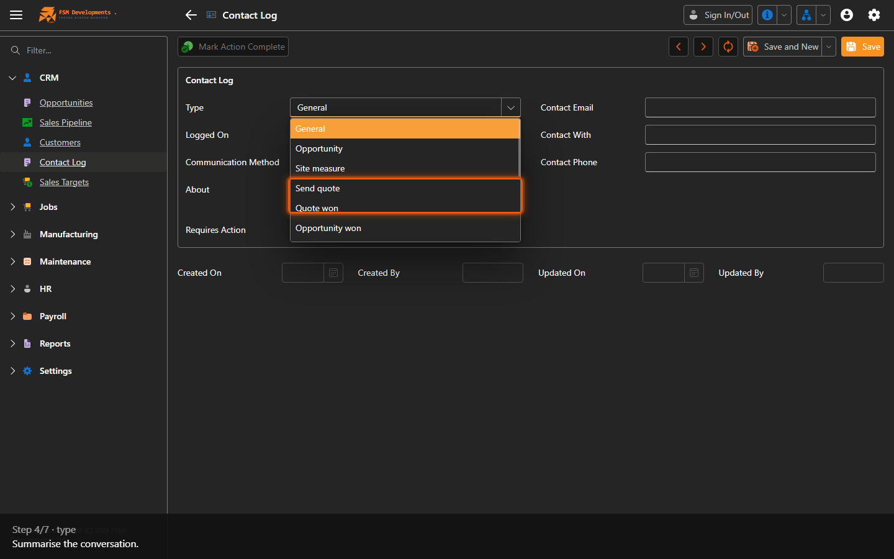Viewport: 894px width, 559px height.
Task: Click the CRM person icon
Action: pos(27,78)
